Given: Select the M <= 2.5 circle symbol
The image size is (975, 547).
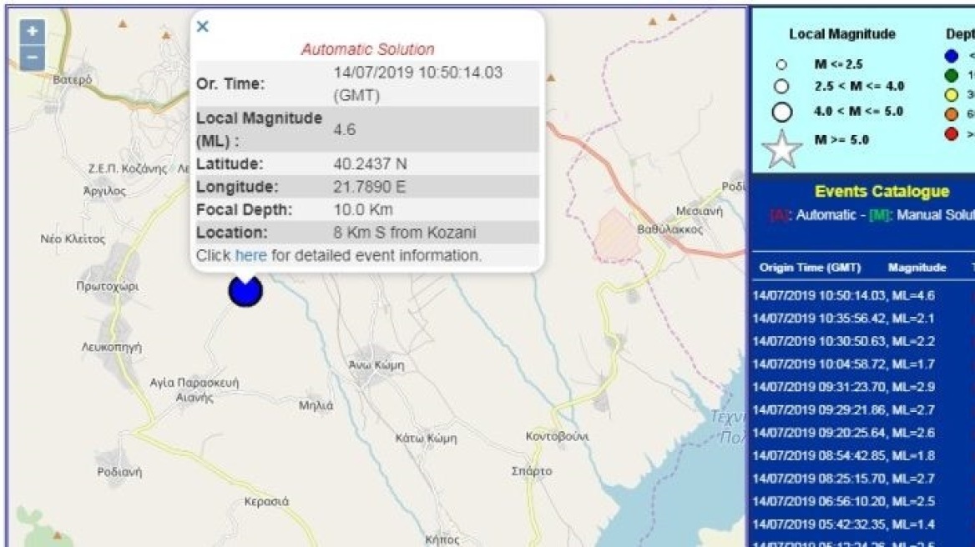Looking at the screenshot, I should [781, 65].
